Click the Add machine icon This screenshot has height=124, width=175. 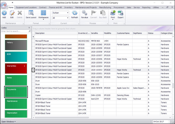(x=4, y=13)
